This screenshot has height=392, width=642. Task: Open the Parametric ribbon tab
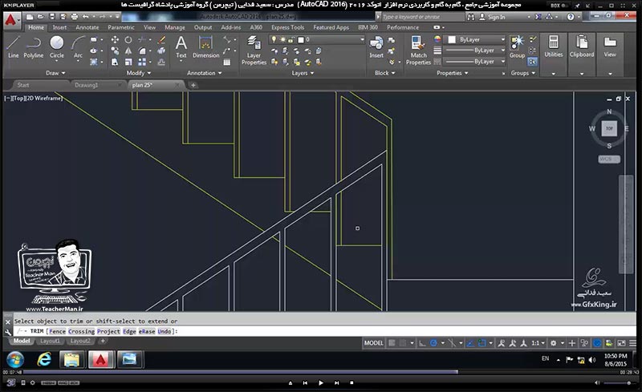tap(121, 27)
